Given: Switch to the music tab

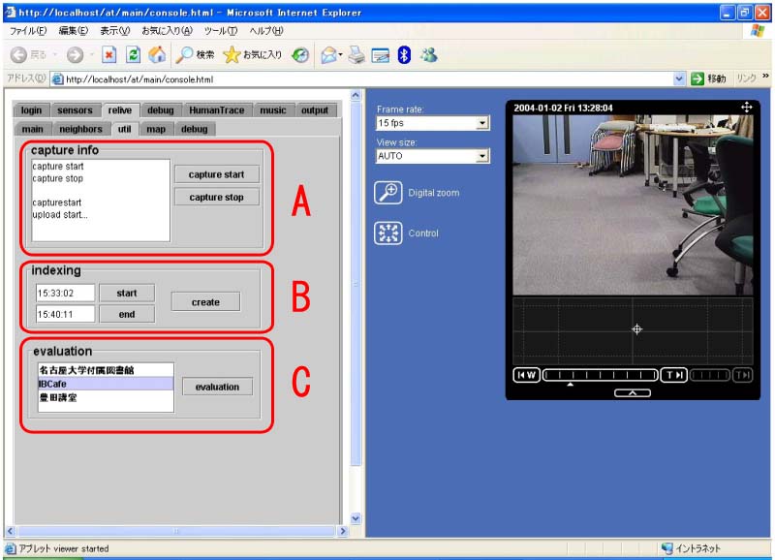Looking at the screenshot, I should coord(273,110).
